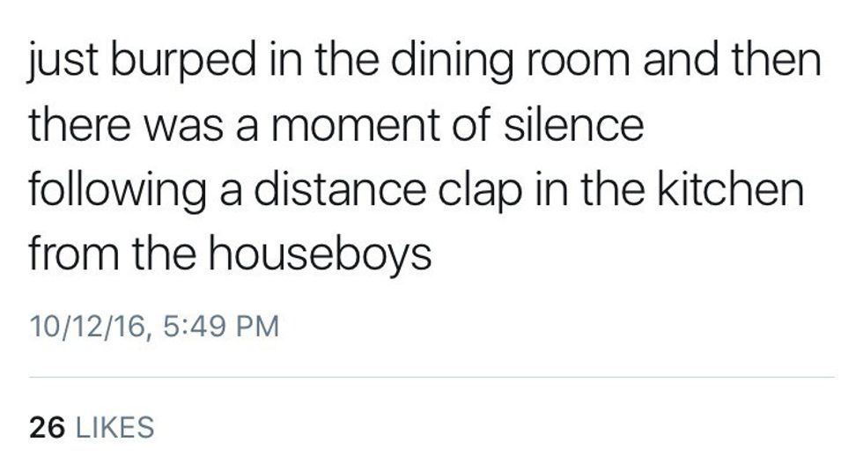This screenshot has height=464, width=863.
Task: Click the time 5:49 PM
Action: [x=223, y=327]
